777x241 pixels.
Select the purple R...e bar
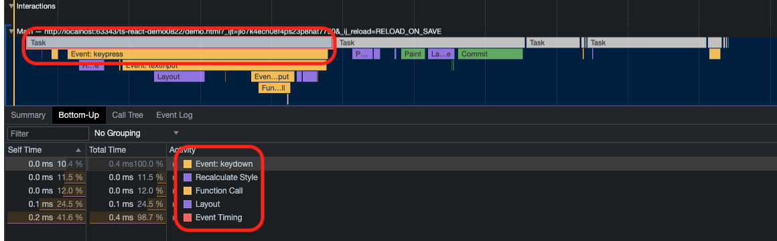tap(91, 66)
